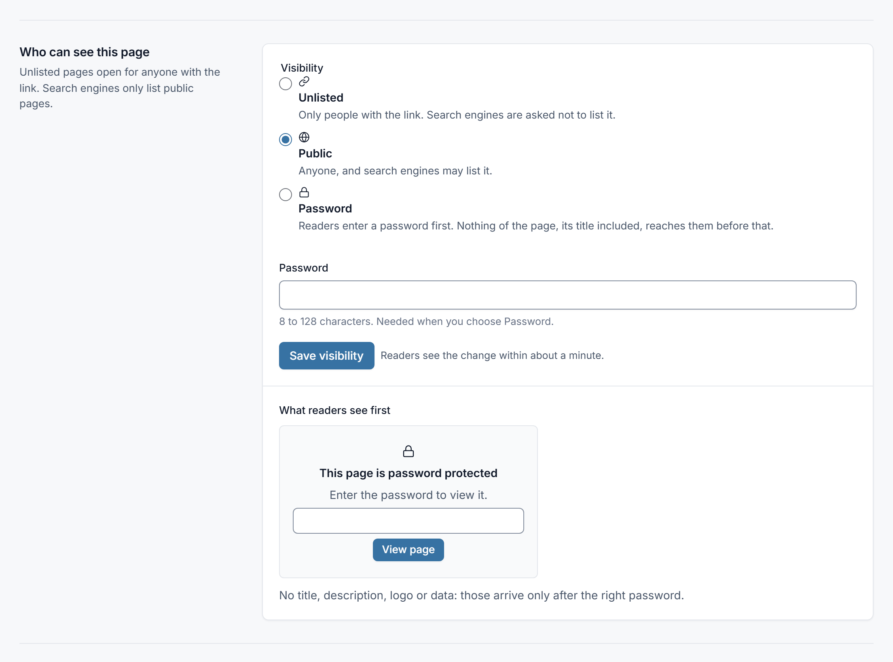Screen dimensions: 893x662
Task: Click "No title, description, logo or data" note
Action: click(x=481, y=596)
